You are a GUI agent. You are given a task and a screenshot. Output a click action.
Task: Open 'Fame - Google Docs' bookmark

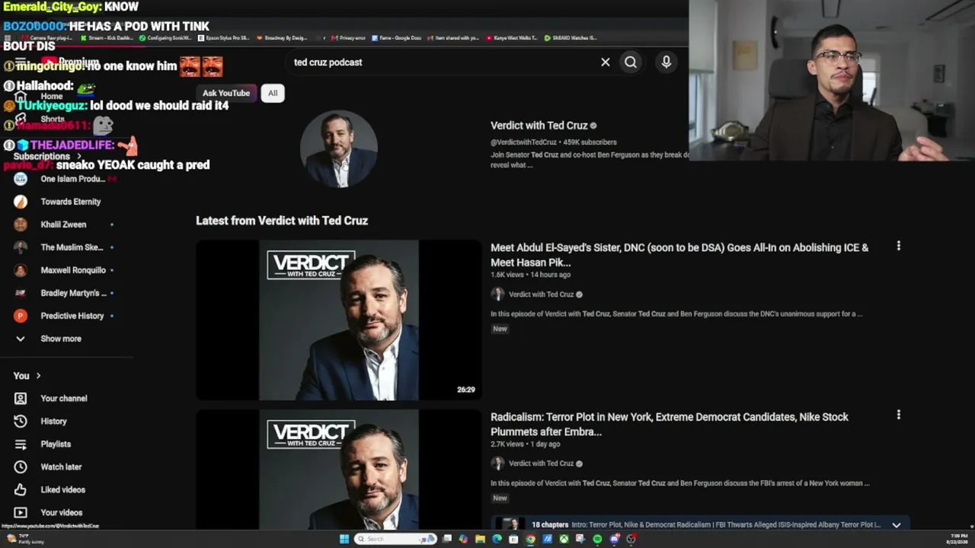395,38
